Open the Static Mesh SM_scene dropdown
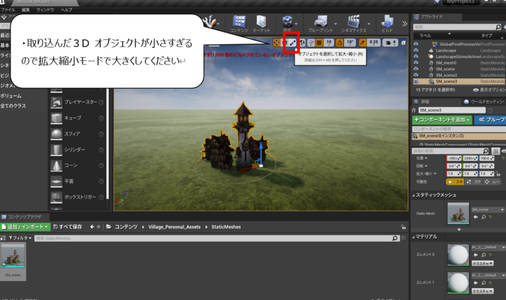The image size is (506, 300). 488,210
